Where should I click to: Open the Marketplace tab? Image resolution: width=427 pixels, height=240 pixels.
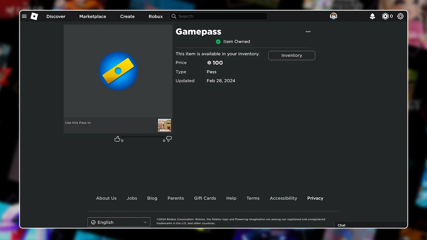pos(93,16)
